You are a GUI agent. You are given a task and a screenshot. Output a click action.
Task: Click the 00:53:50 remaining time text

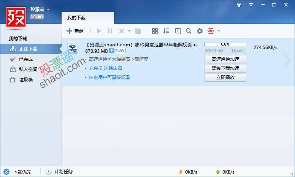(x=214, y=51)
